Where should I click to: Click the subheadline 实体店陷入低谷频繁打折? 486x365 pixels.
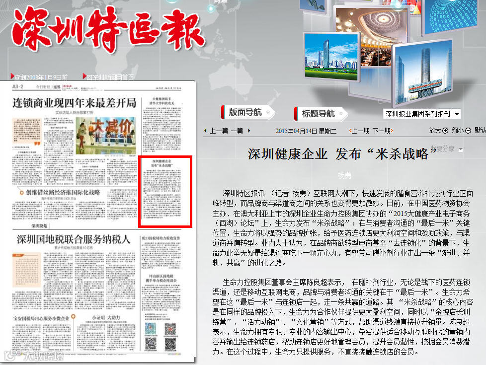(x=75, y=112)
